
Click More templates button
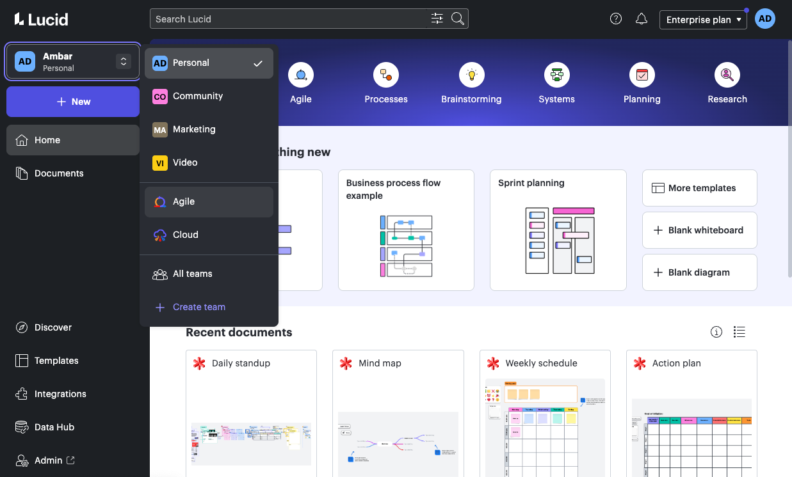point(700,188)
